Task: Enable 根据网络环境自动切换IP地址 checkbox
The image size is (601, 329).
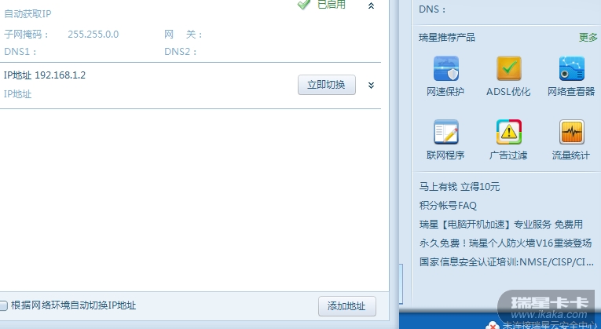Action: pos(3,305)
